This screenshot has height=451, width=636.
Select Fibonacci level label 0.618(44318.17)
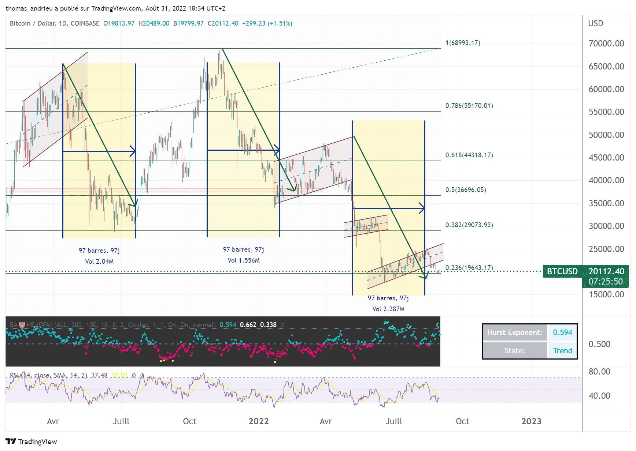click(x=469, y=155)
